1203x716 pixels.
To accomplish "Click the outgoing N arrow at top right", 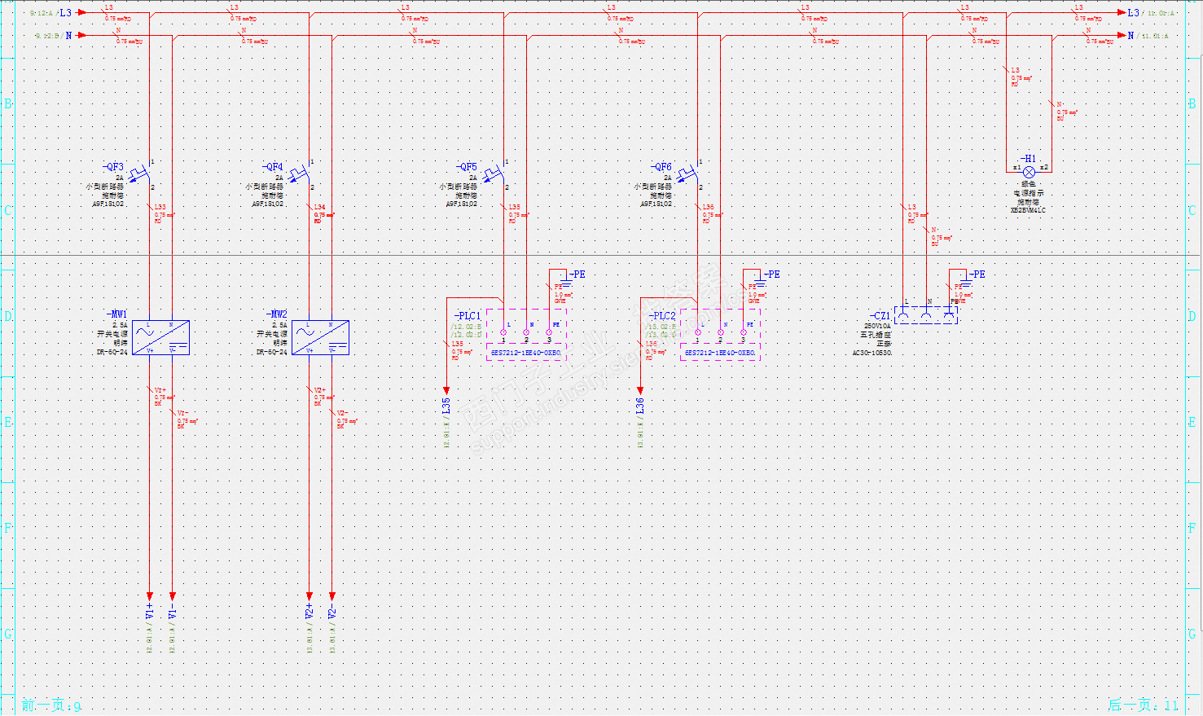I will 1126,36.
